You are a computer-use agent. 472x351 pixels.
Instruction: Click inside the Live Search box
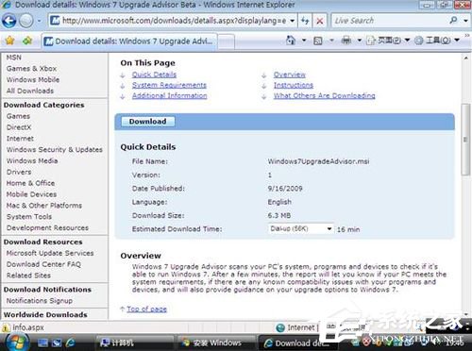390,21
